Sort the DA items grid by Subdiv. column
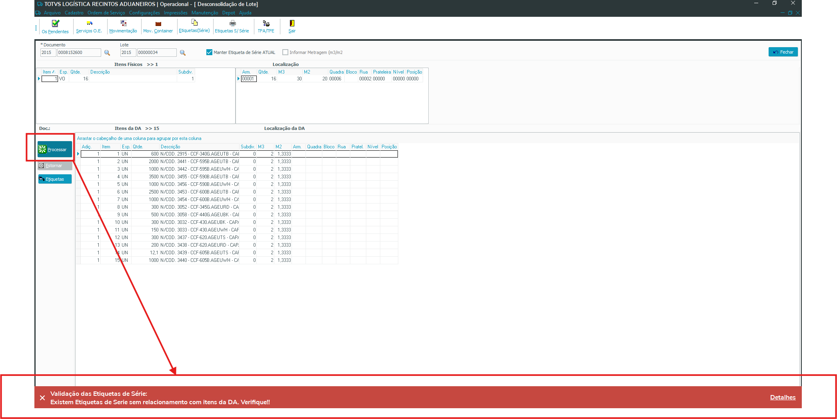 (248, 147)
